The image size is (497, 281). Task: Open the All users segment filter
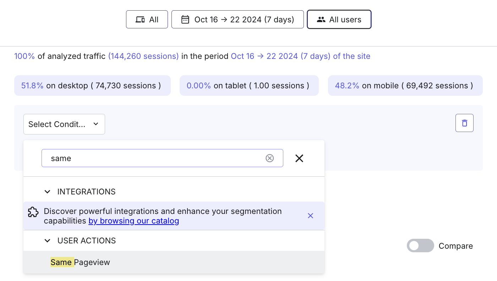tap(339, 20)
